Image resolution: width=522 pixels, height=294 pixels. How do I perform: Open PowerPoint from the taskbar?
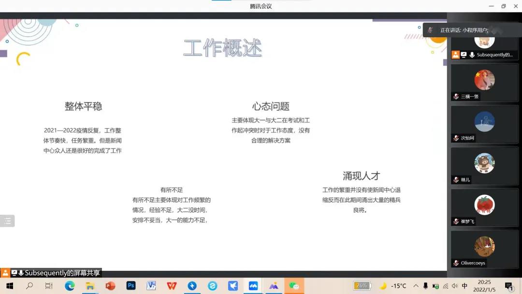[x=111, y=286]
